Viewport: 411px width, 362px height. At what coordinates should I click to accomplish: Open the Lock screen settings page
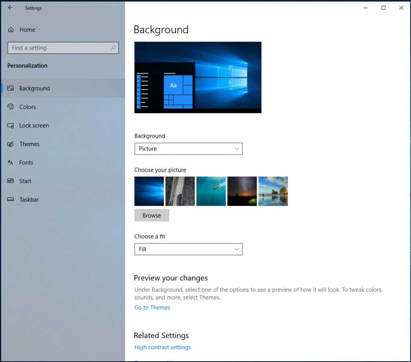point(10,125)
